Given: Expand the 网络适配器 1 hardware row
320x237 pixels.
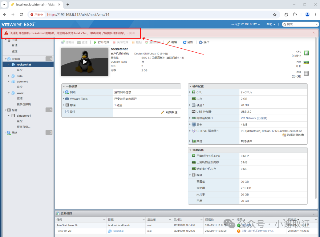Looking at the screenshot, I should point(190,118).
